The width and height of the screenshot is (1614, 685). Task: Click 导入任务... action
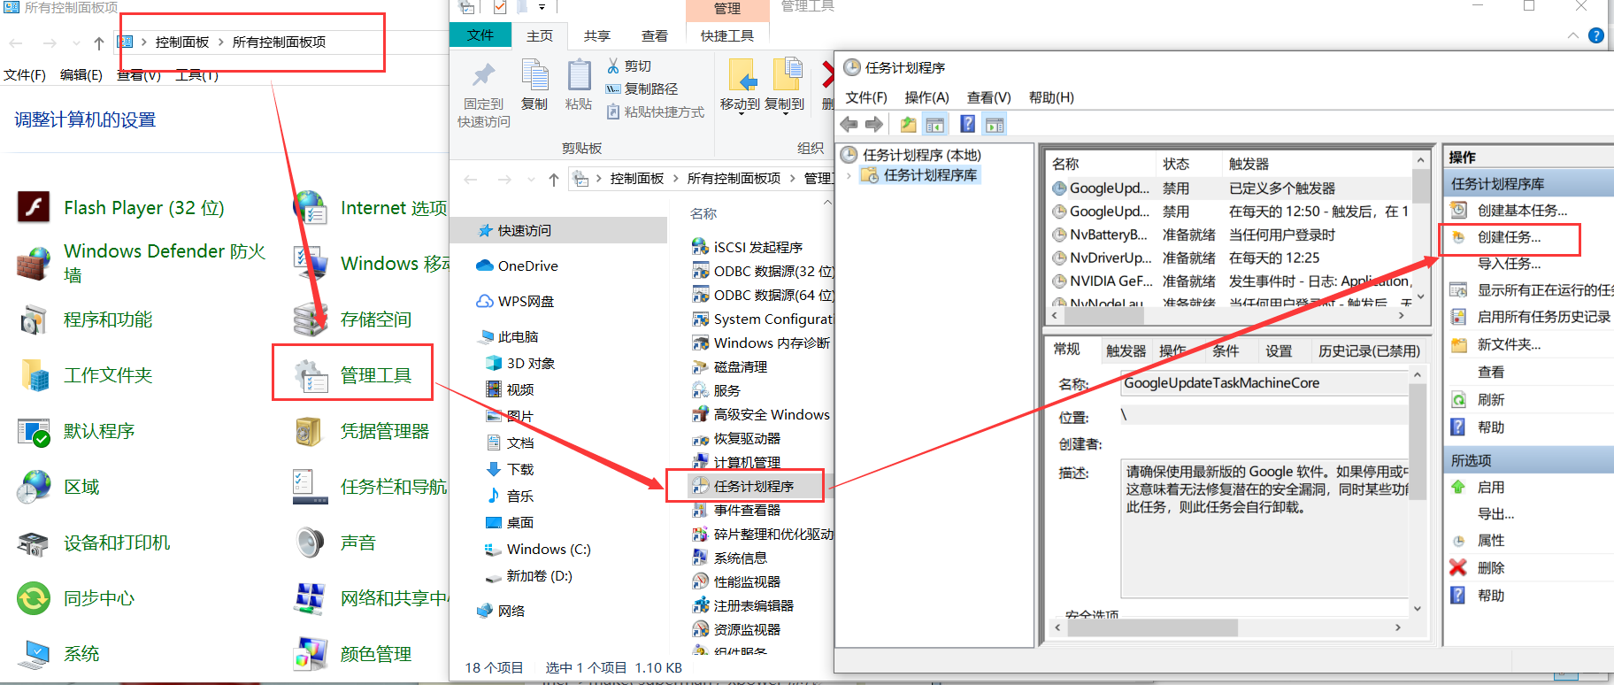pos(1509,264)
